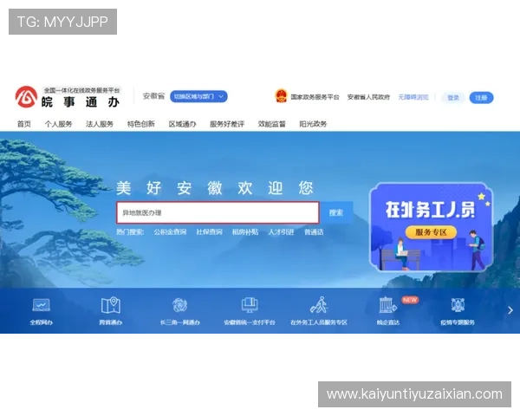Click the 服务专区 yellow button
Viewport: 520px width, 416px height.
tap(431, 232)
